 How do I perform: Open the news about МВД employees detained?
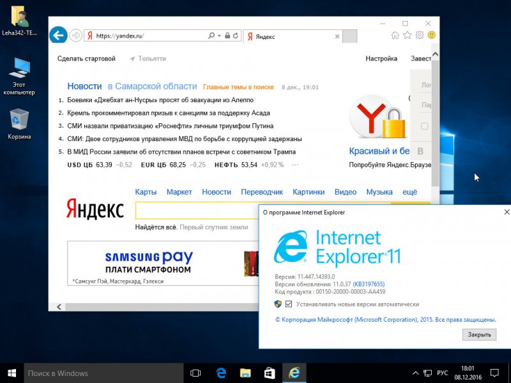click(x=185, y=139)
